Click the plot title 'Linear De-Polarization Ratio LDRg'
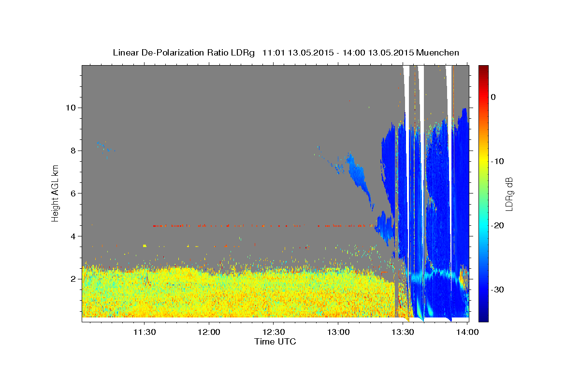This screenshot has height=386, width=580. tap(183, 53)
